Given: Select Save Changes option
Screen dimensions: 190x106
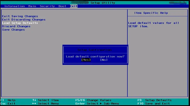Looking at the screenshot, I should coord(13,30).
